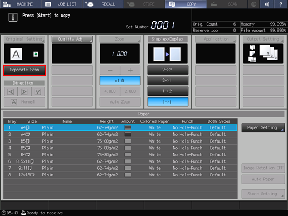Click the small color original type icon
Image resolution: width=288 pixels, height=216 pixels.
[x=36, y=54]
